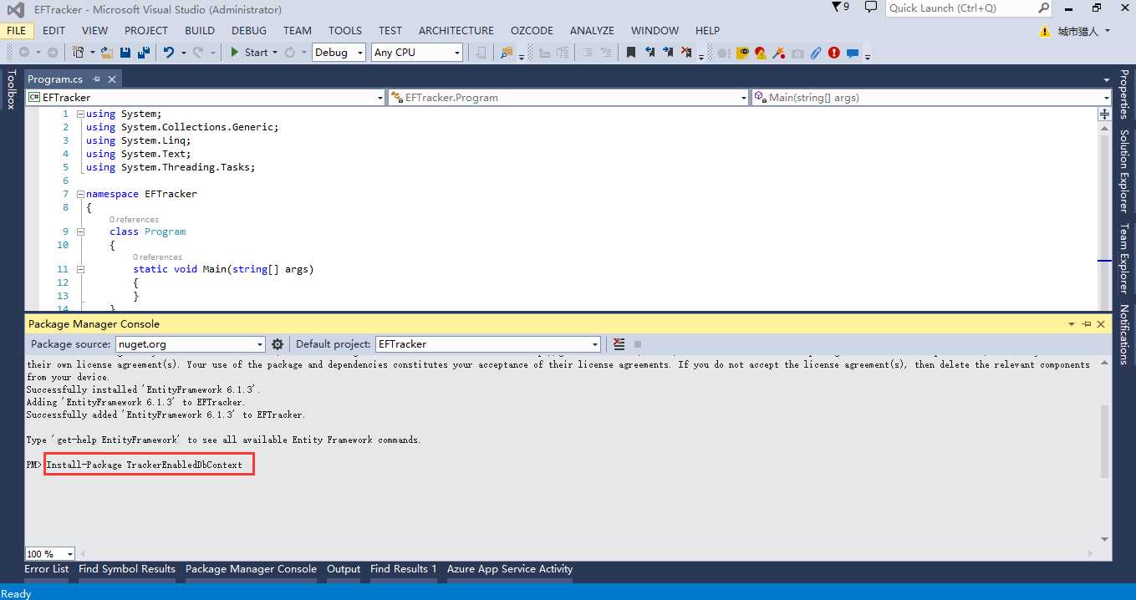1136x600 pixels.
Task: Open the Package source nuget.org dropdown
Action: tap(191, 344)
